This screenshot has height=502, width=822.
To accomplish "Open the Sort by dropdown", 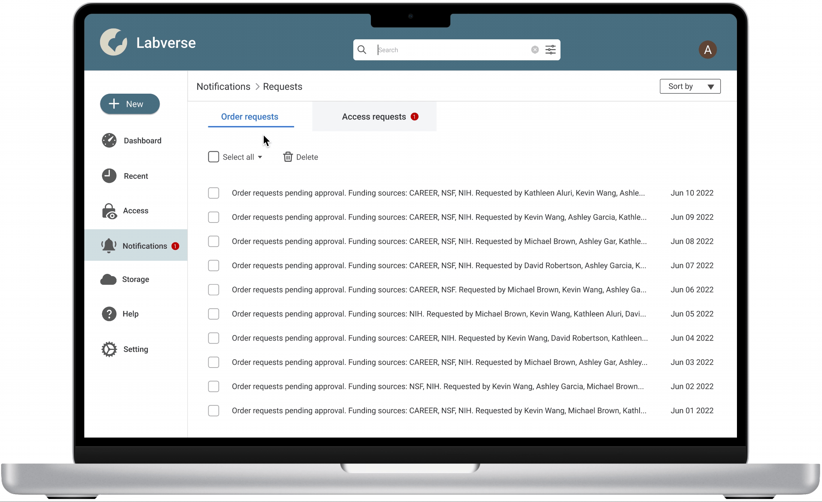I will tap(690, 86).
